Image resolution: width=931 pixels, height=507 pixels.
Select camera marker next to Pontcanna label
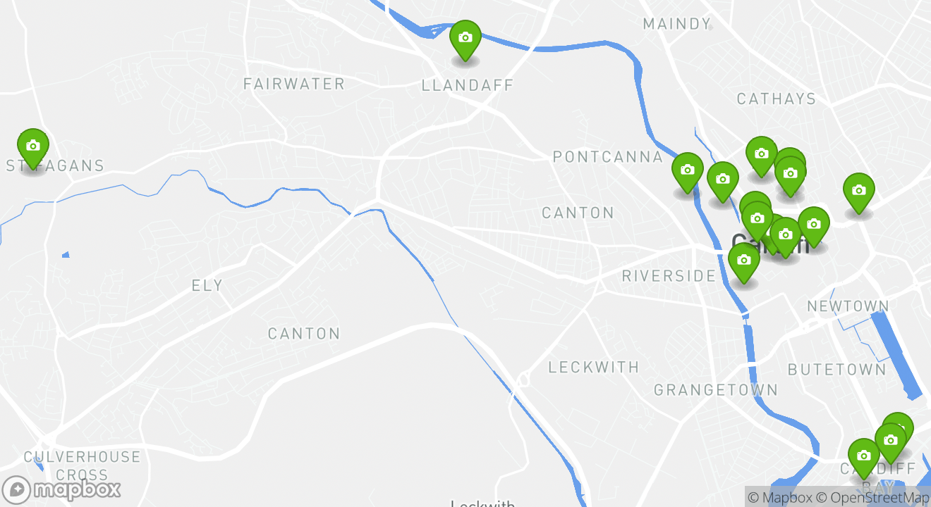pyautogui.click(x=688, y=172)
